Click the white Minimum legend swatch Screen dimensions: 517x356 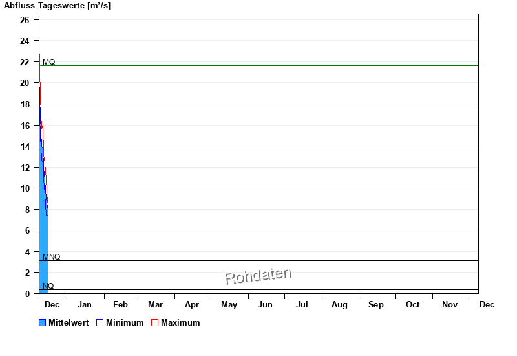point(100,323)
